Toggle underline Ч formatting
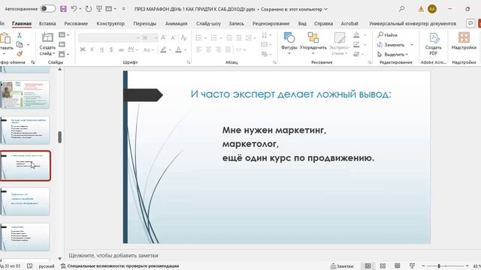 (x=101, y=49)
